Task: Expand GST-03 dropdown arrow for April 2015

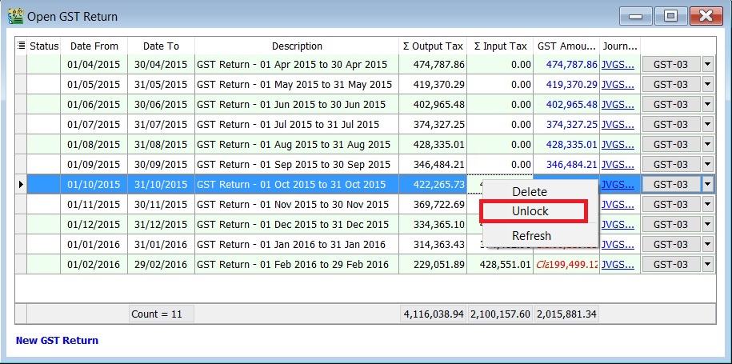Action: pyautogui.click(x=707, y=65)
